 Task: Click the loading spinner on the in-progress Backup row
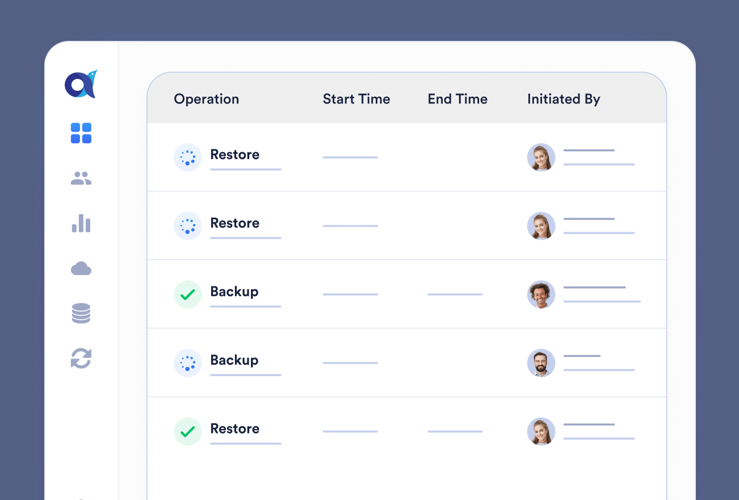pos(187,363)
